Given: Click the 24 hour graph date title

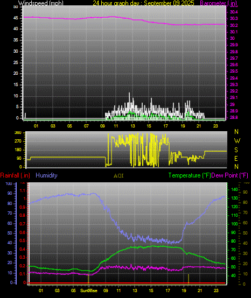Looking at the screenshot, I should point(143,3).
